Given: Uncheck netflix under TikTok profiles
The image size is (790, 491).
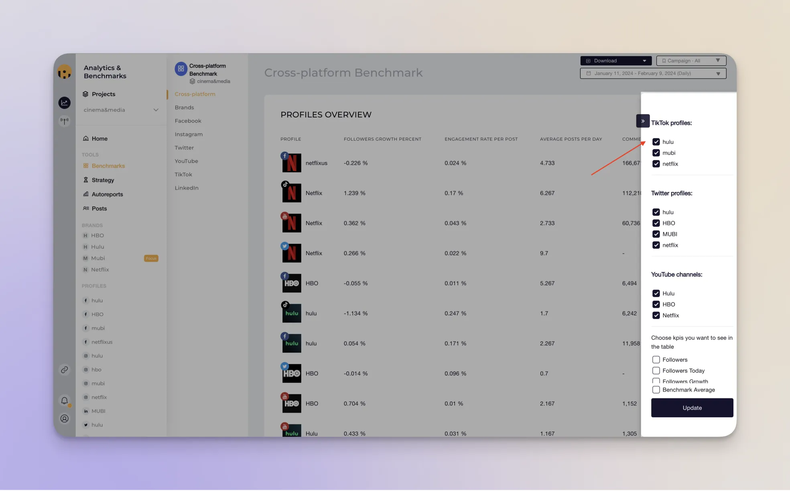Looking at the screenshot, I should (656, 164).
